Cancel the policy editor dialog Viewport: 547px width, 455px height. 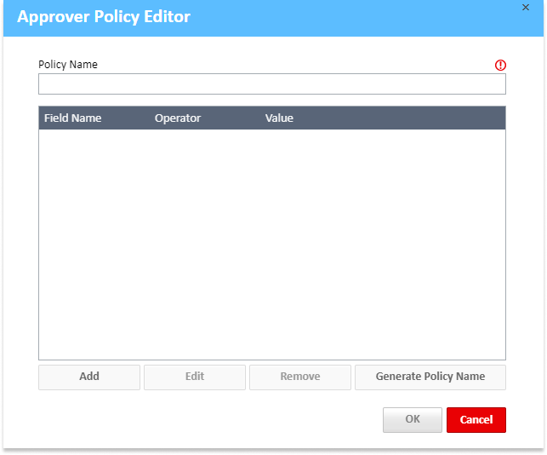click(x=476, y=419)
